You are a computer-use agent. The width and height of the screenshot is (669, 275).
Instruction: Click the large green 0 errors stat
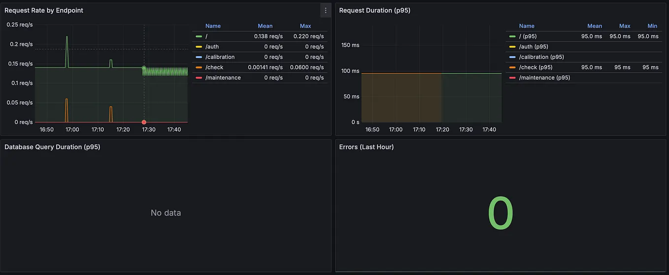pos(501,214)
